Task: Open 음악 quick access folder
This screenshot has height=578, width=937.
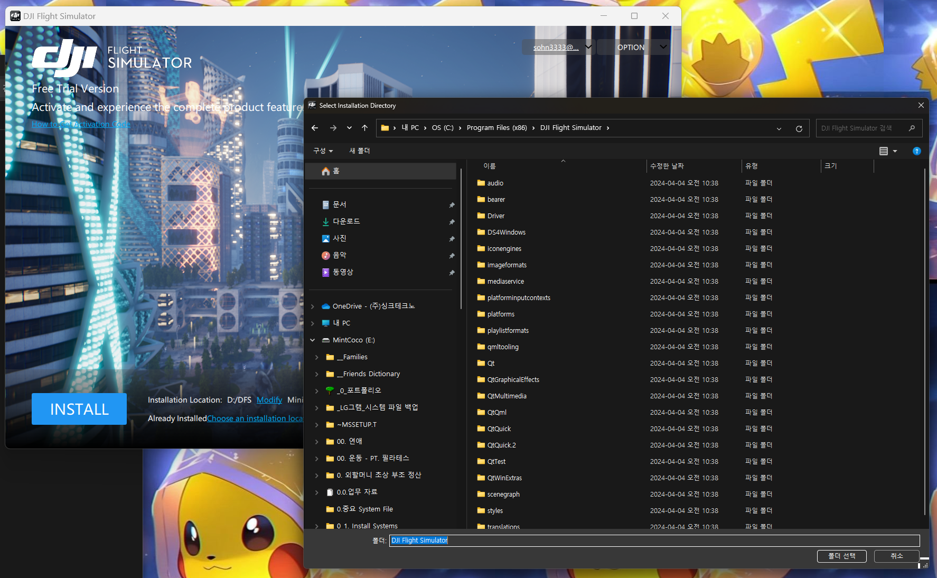Action: pyautogui.click(x=340, y=255)
